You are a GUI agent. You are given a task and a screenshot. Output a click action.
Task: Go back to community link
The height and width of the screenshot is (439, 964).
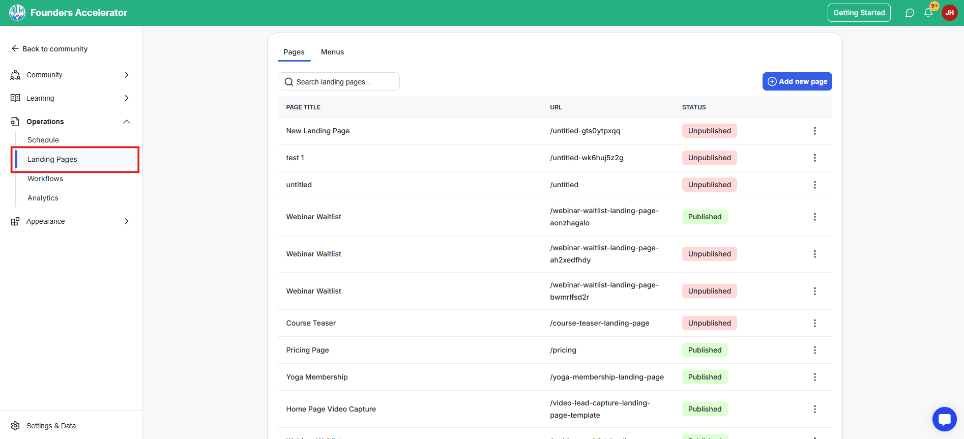tap(49, 49)
